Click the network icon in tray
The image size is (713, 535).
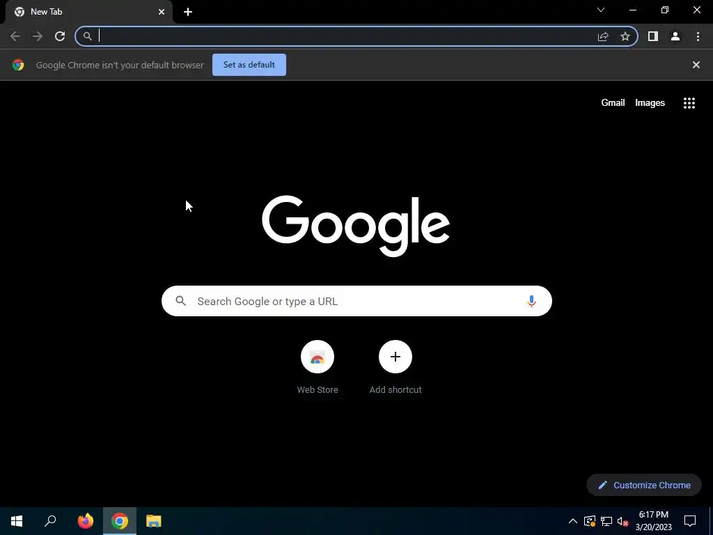point(606,521)
